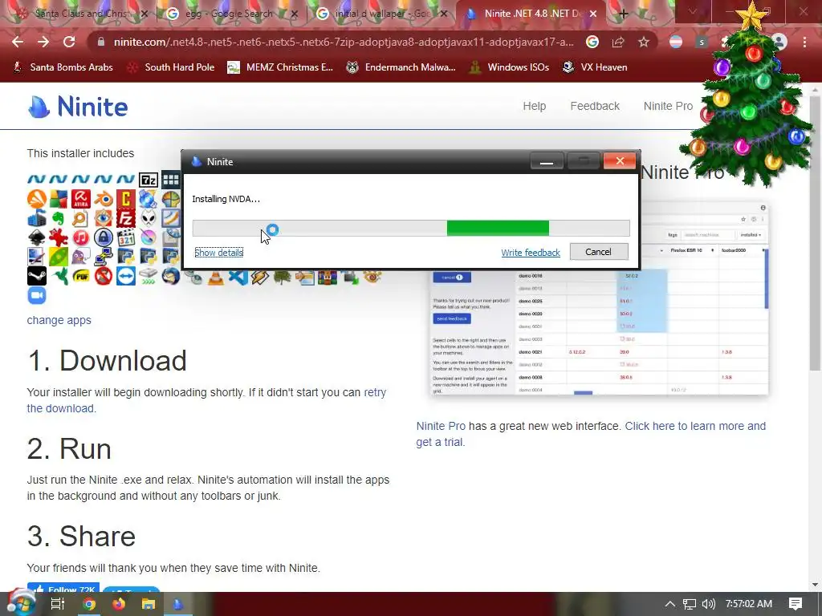Image resolution: width=822 pixels, height=616 pixels.
Task: Open Firefox from the taskbar
Action: [119, 604]
